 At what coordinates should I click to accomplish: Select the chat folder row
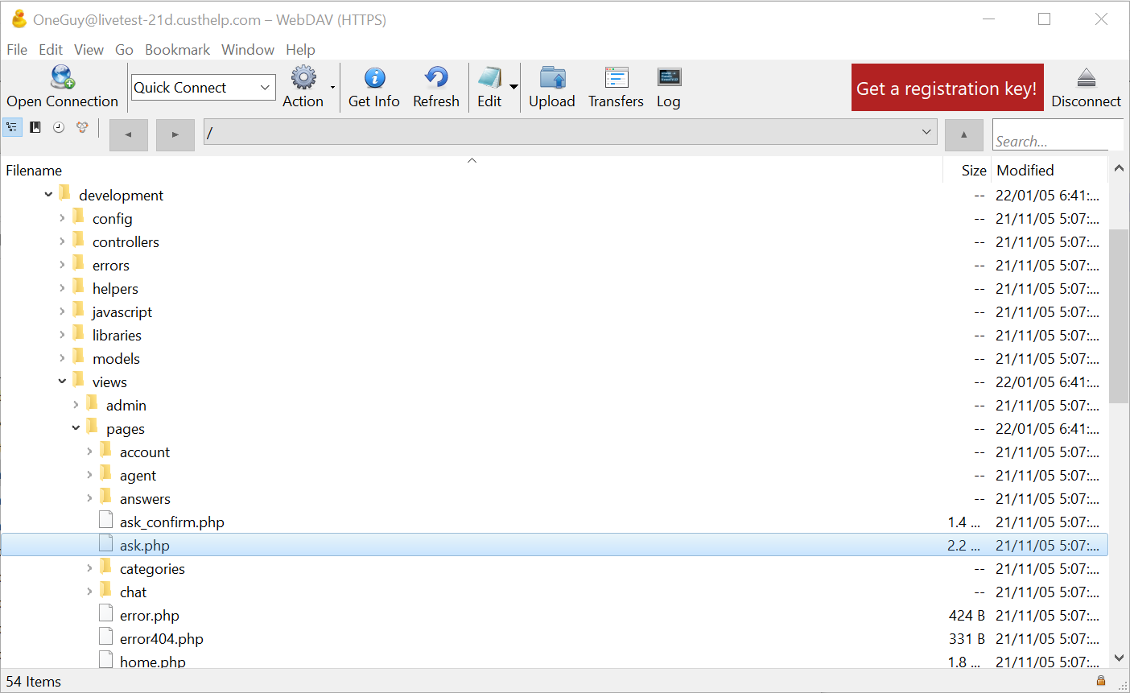(555, 592)
